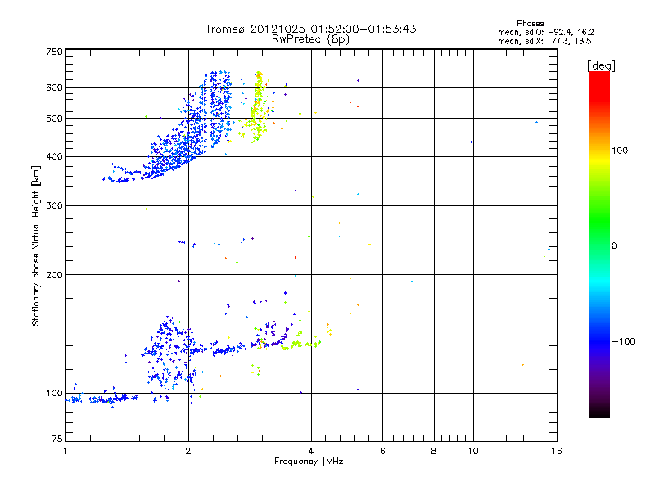
Task: Click the yellow-green X-mode cluster near 3 MHz
Action: point(257,109)
